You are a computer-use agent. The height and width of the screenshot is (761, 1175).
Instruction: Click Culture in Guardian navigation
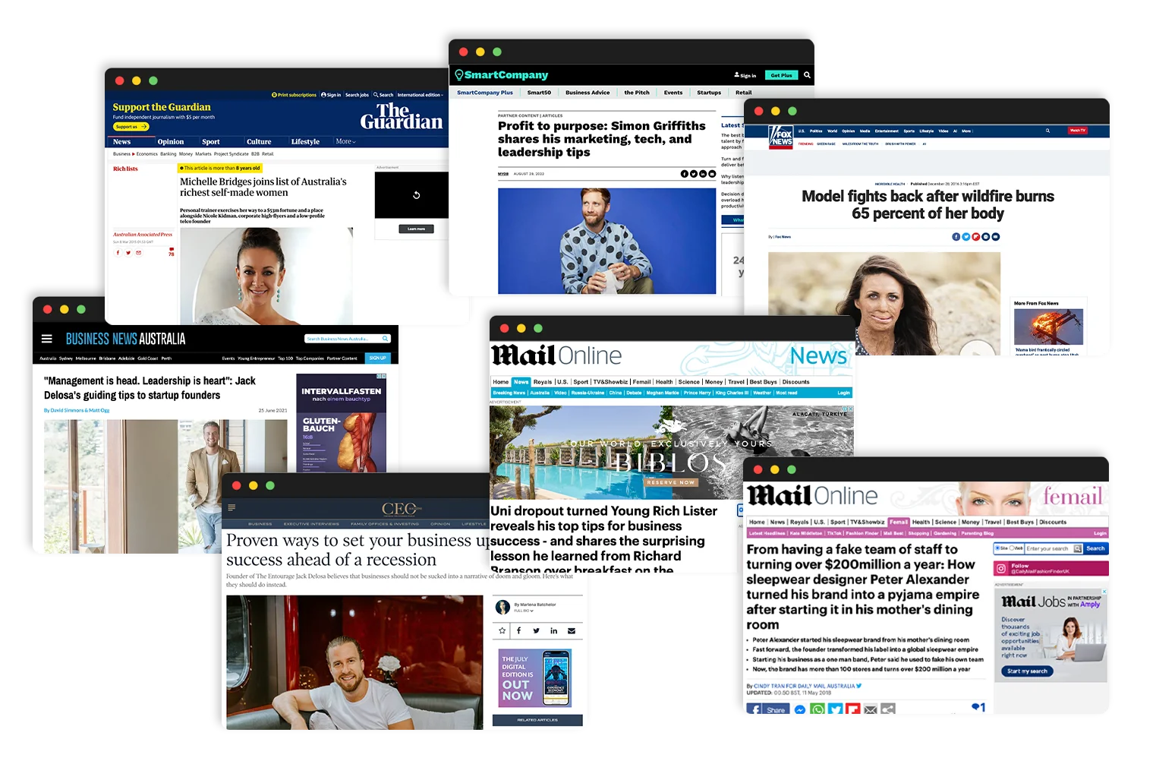point(259,142)
